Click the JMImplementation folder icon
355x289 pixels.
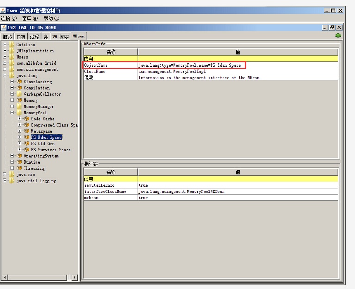(12, 51)
